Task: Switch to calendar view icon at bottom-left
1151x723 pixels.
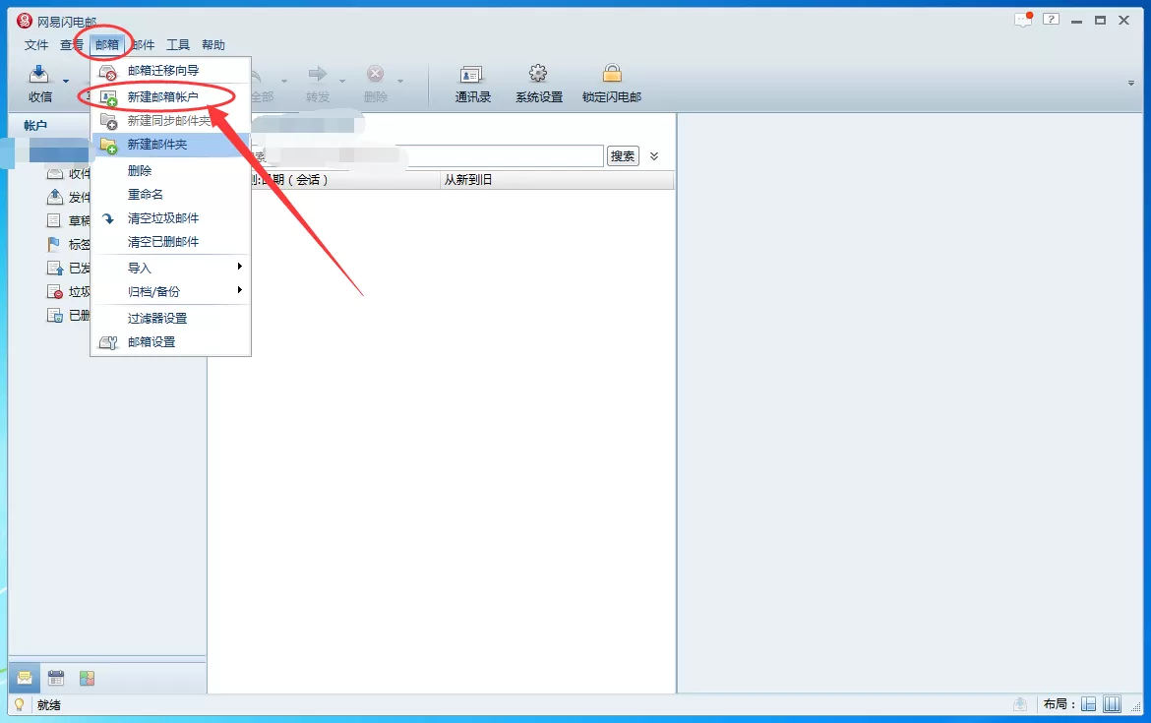Action: 56,678
